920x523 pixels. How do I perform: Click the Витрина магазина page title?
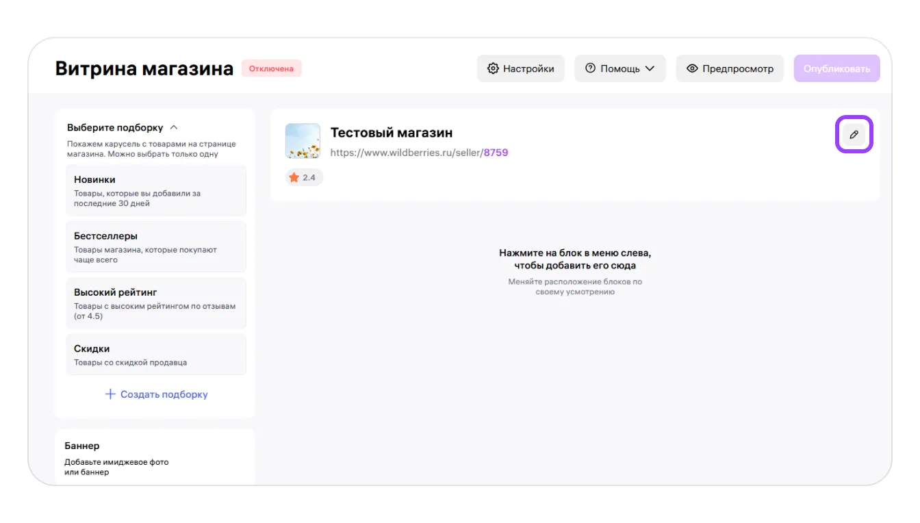pyautogui.click(x=144, y=68)
